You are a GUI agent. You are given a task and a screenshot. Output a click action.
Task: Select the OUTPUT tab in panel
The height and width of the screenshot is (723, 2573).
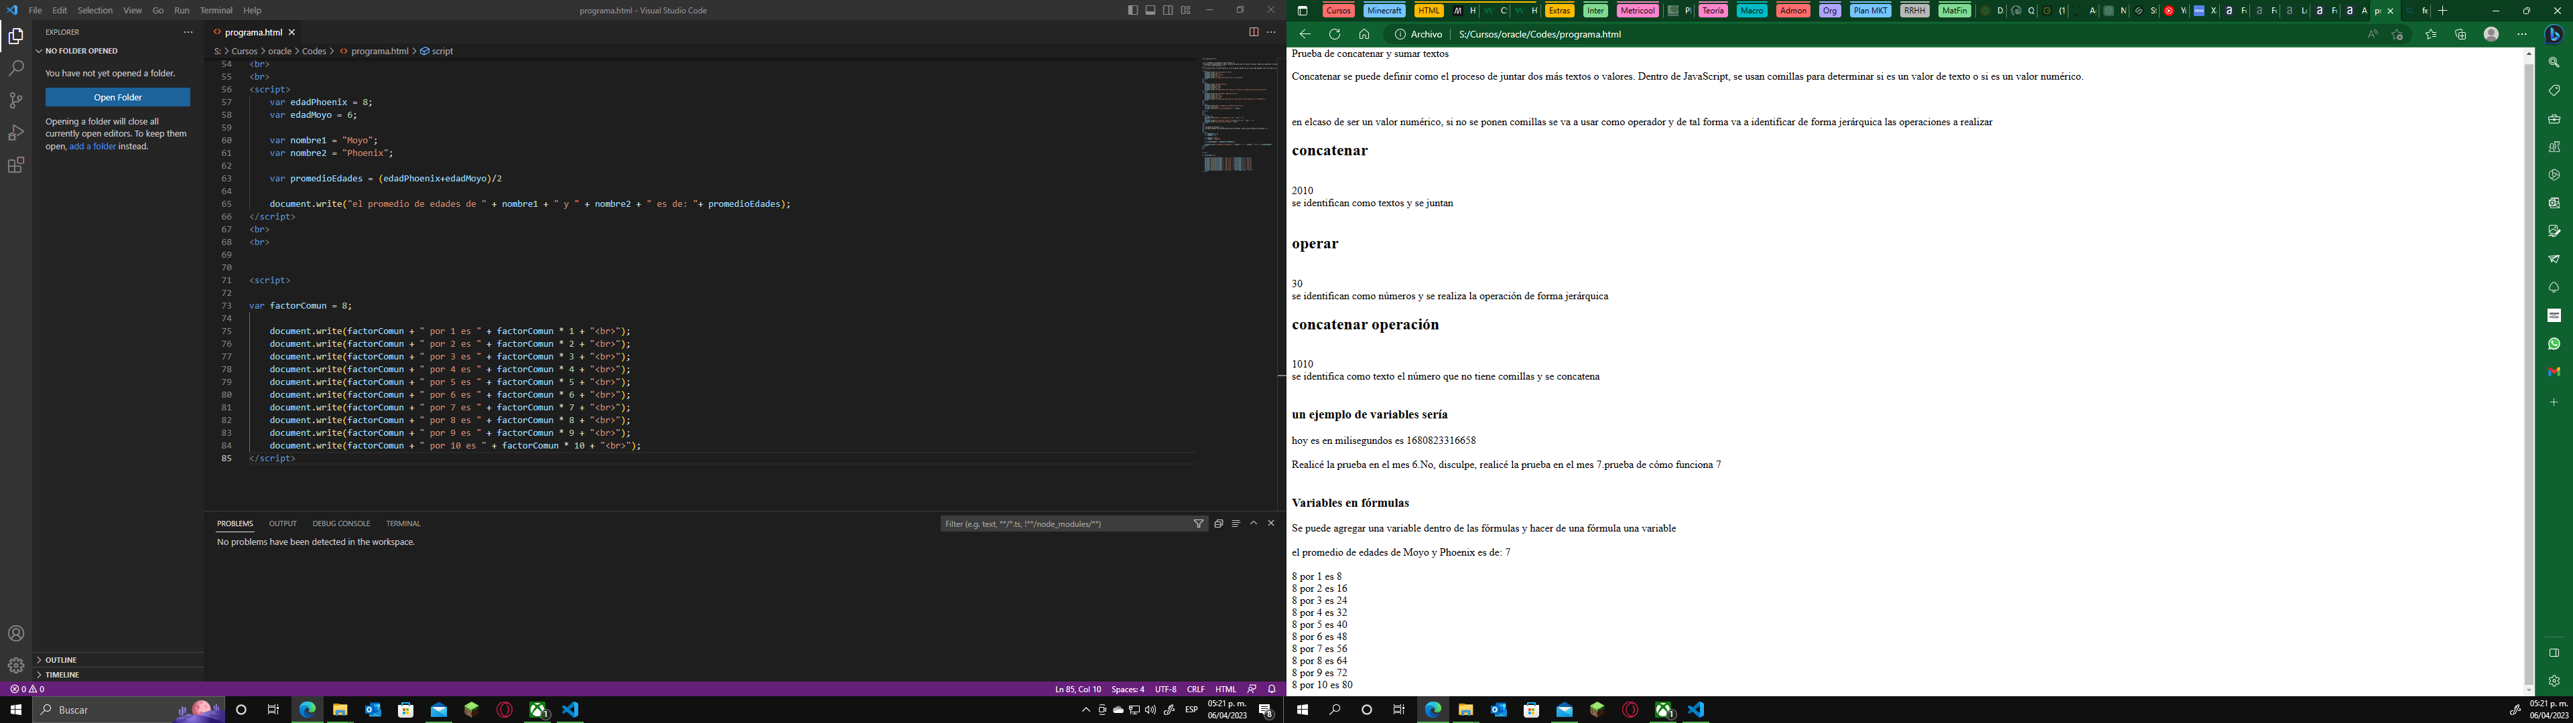pyautogui.click(x=282, y=523)
